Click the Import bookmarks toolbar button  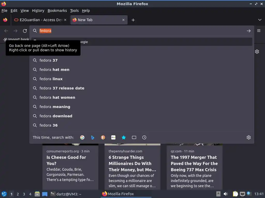(16, 39)
